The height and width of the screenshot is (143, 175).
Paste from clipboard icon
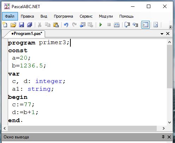tap(56, 25)
